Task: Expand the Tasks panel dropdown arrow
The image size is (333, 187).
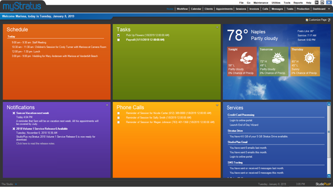Action: click(217, 27)
